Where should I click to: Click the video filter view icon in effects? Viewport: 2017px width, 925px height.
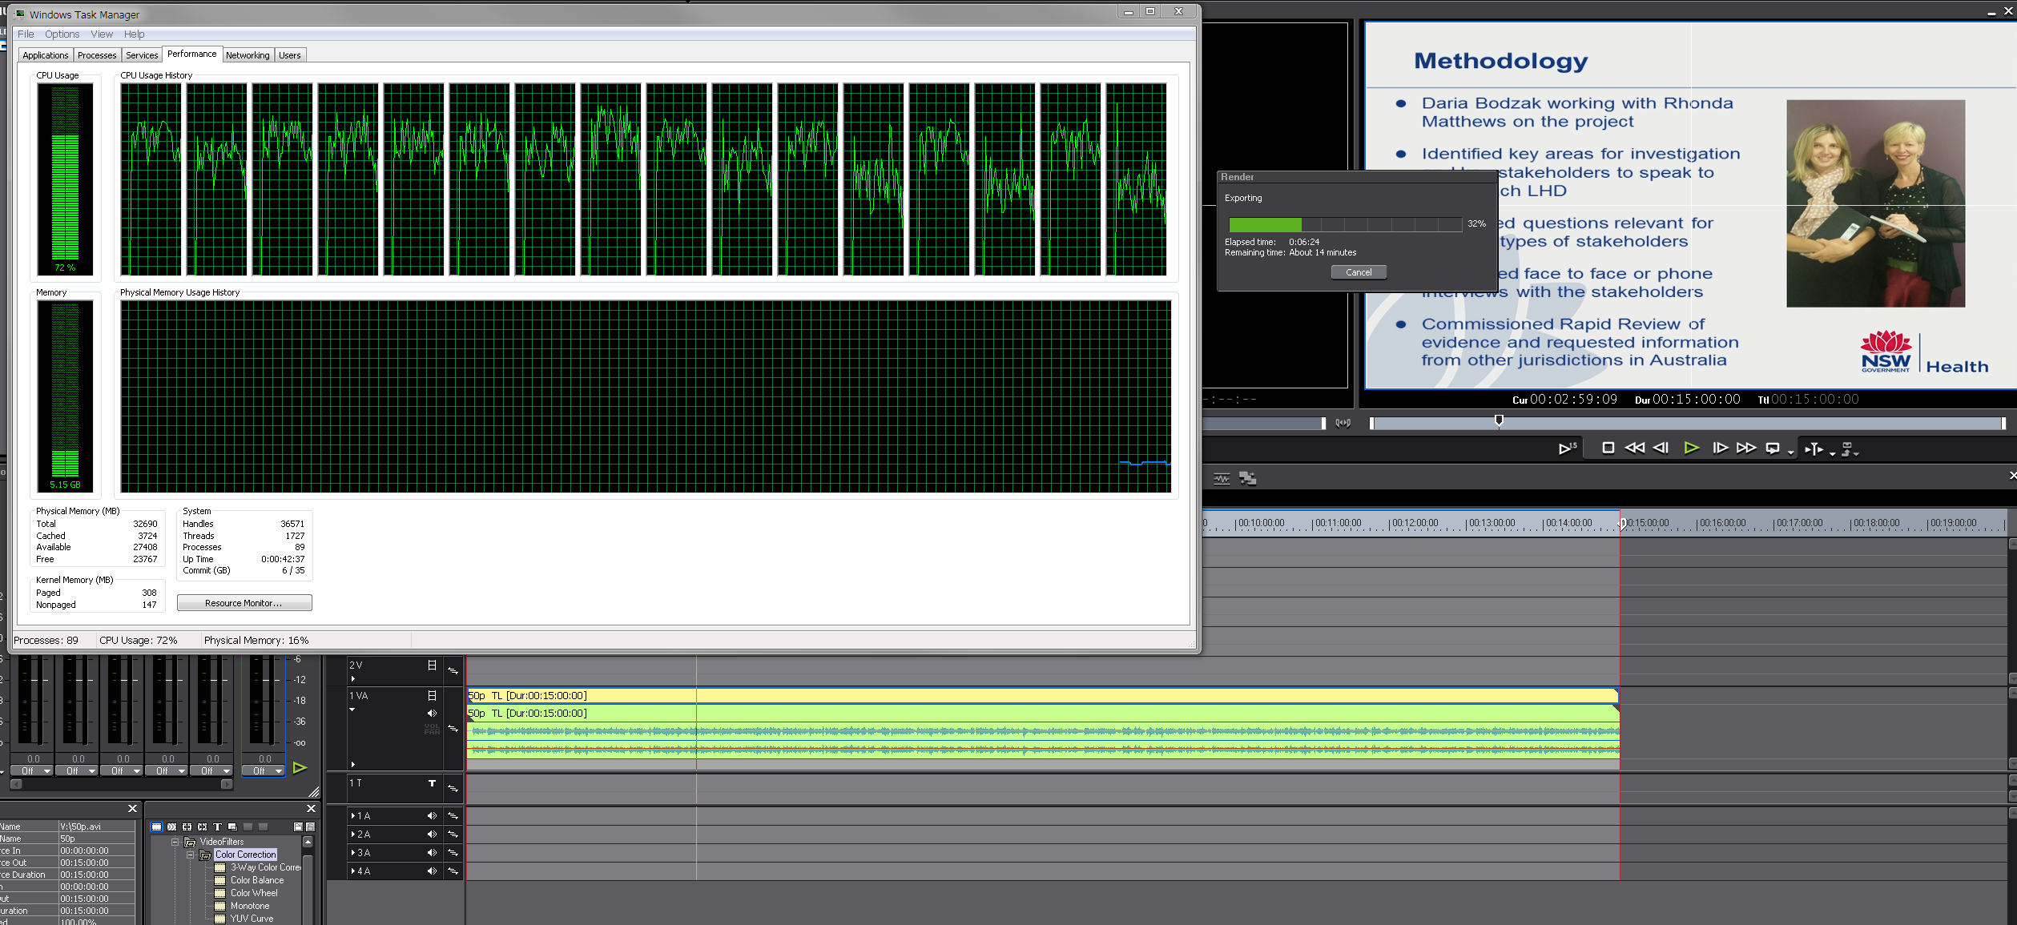(157, 826)
